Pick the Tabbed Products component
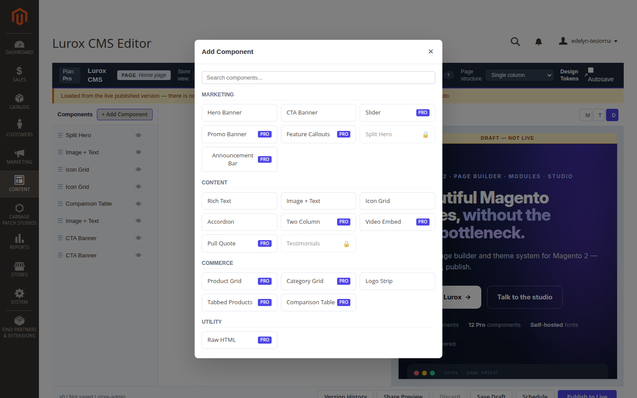Image resolution: width=637 pixels, height=398 pixels. coord(239,302)
